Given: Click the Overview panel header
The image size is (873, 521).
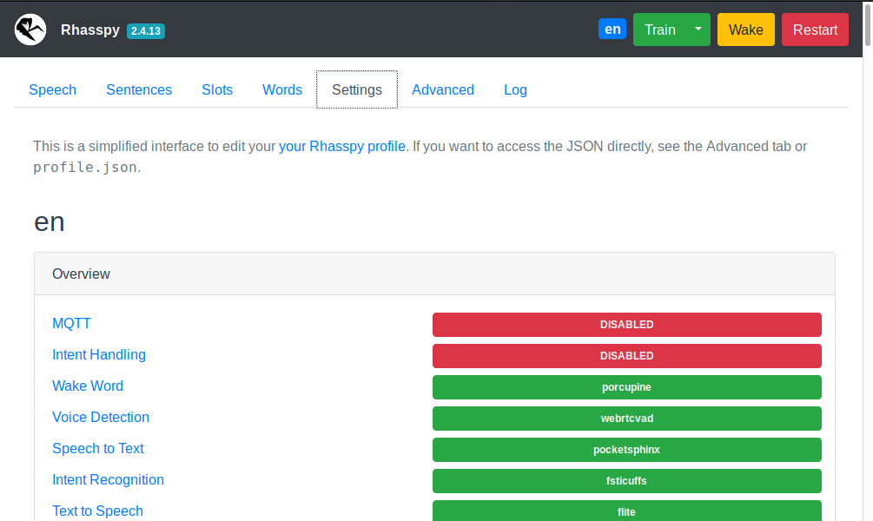Looking at the screenshot, I should (434, 274).
